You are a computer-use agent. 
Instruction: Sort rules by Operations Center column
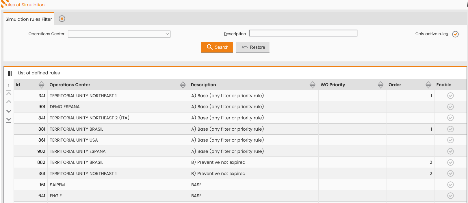coord(183,85)
